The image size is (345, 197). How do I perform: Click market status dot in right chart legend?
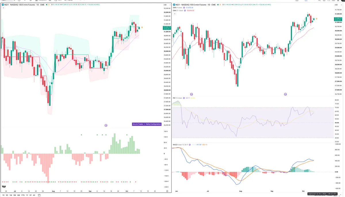[218, 5]
